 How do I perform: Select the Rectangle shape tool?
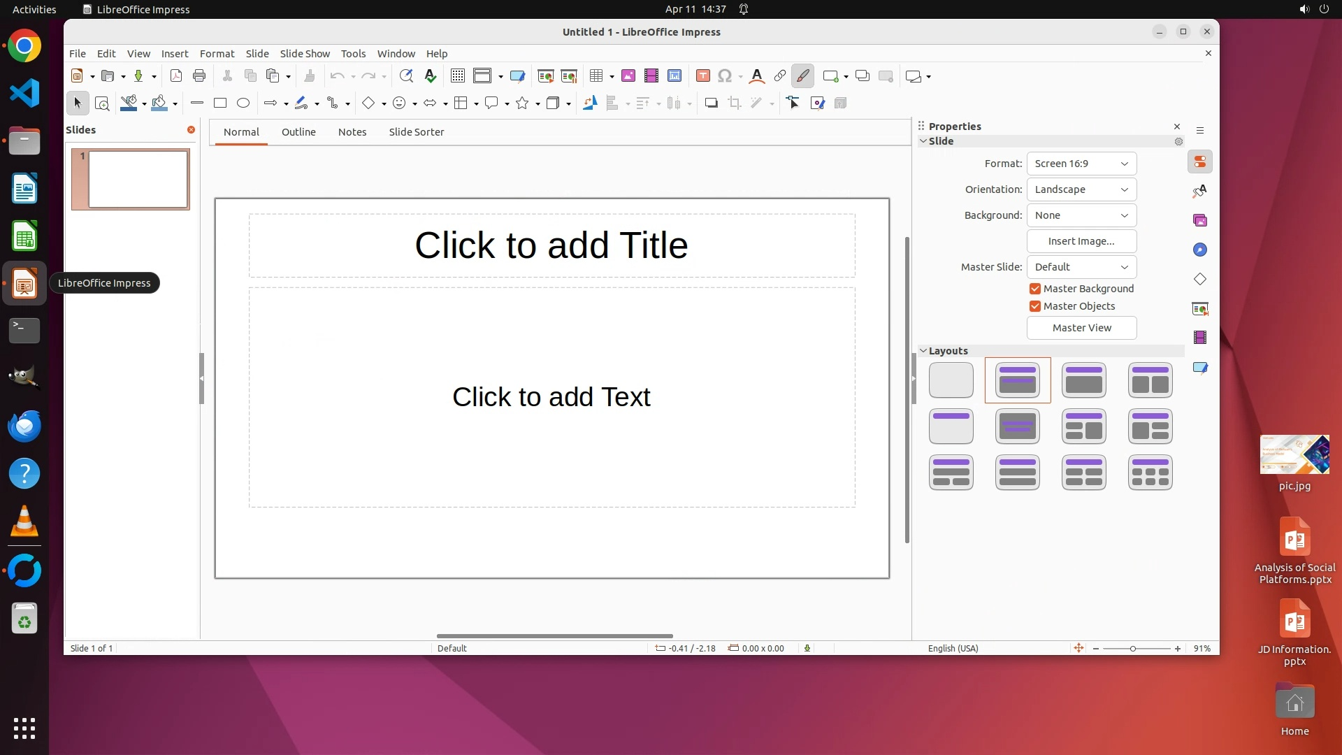(220, 103)
